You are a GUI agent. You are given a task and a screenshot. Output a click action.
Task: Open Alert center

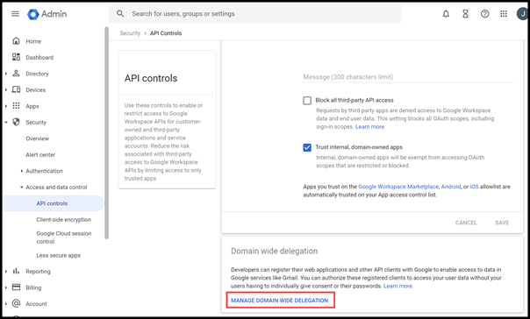point(40,154)
